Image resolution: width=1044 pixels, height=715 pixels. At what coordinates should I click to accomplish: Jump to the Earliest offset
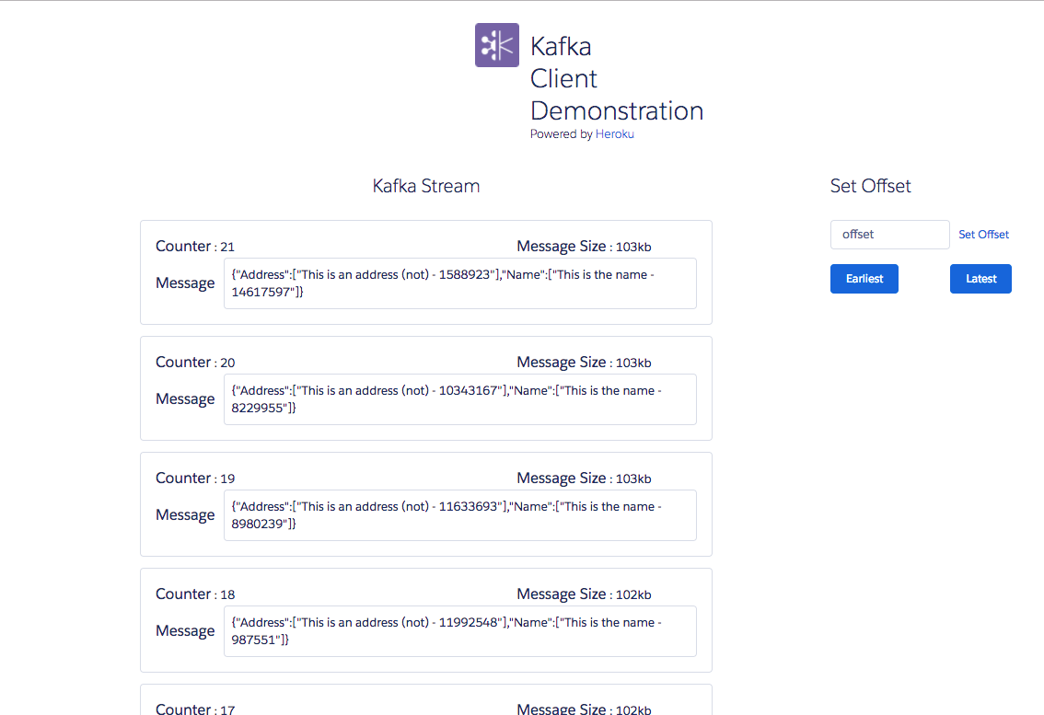pos(864,278)
